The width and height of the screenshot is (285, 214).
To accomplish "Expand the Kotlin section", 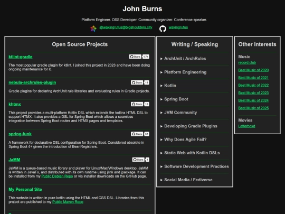I will tap(195, 86).
